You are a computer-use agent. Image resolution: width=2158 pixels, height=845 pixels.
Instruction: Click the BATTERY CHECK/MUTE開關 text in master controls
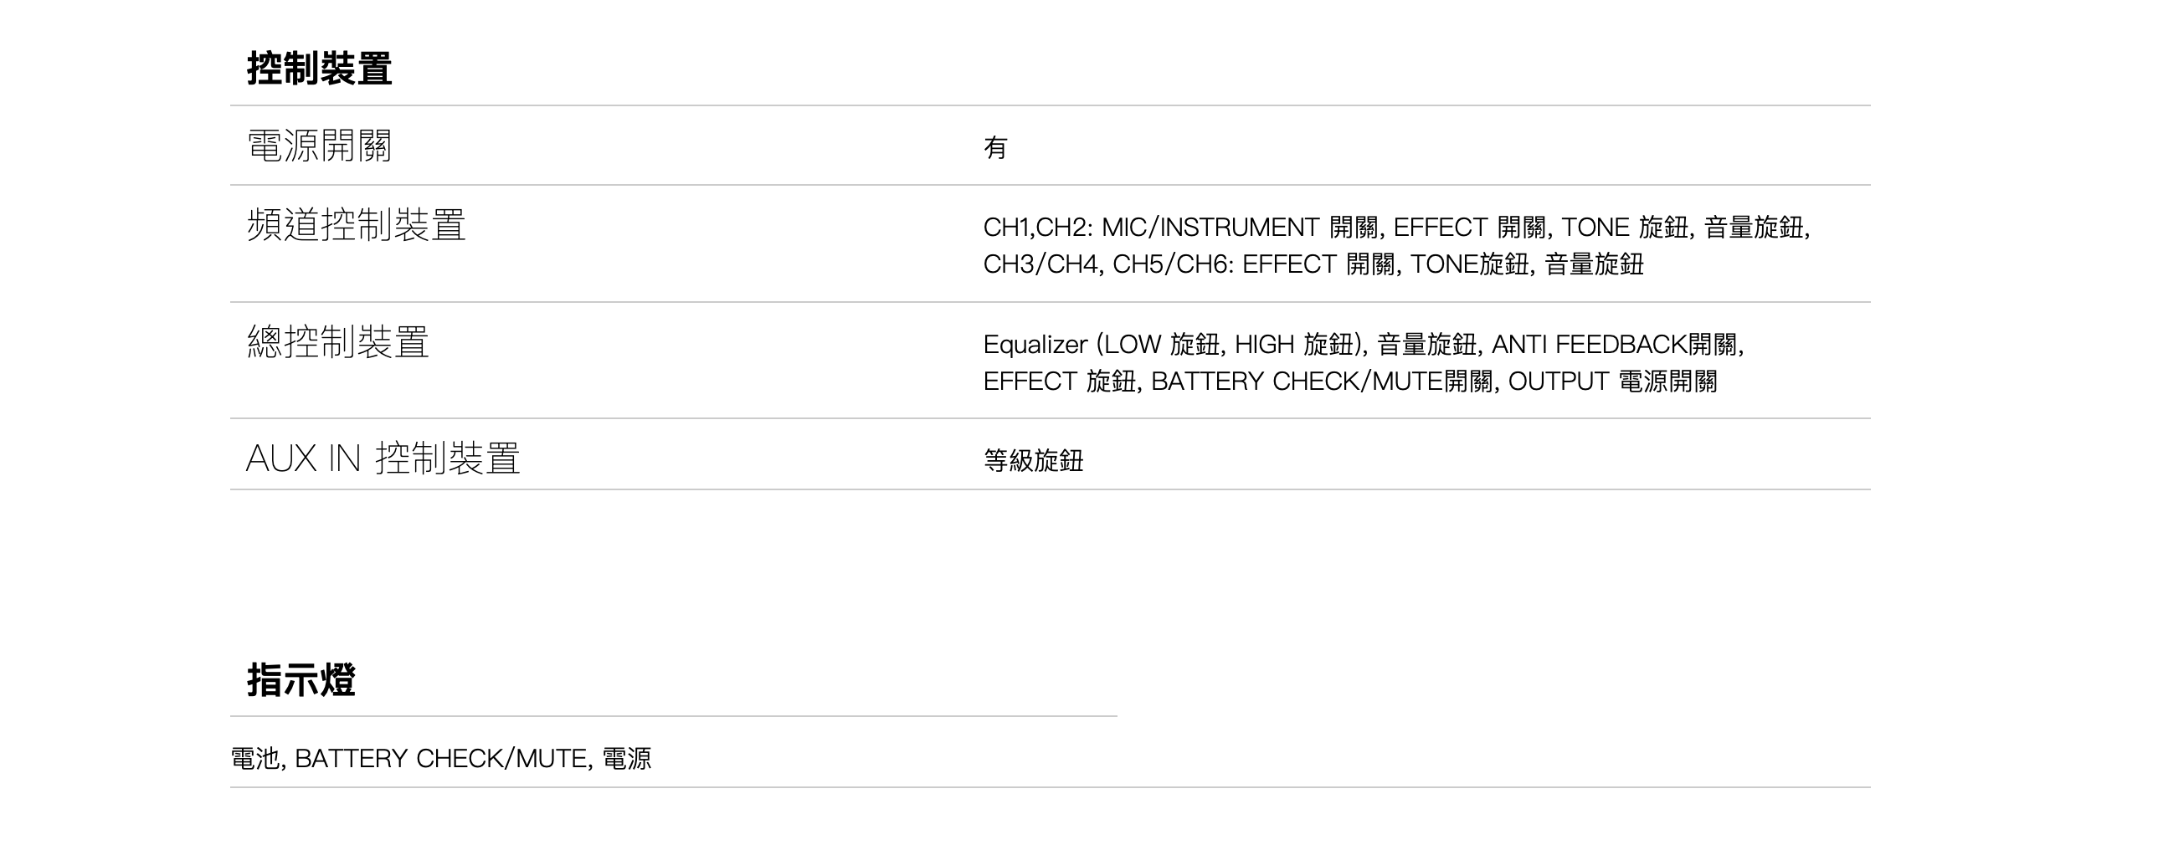pos(1321,382)
